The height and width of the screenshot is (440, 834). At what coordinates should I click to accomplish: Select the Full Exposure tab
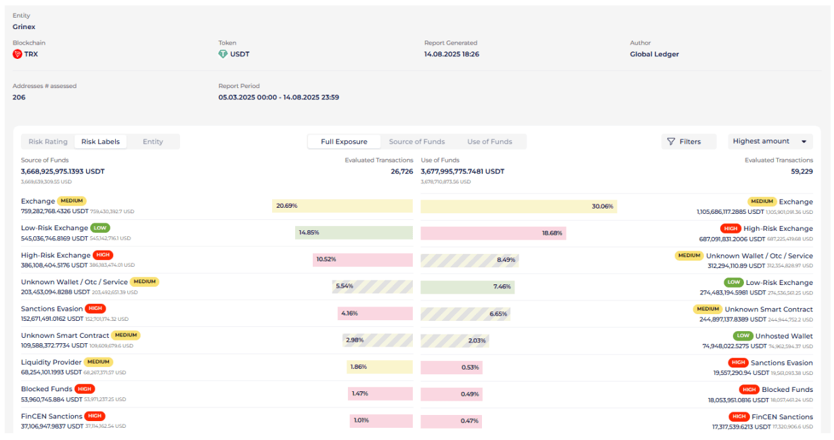pyautogui.click(x=344, y=141)
